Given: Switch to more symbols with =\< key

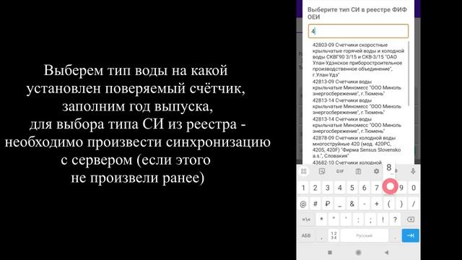Looking at the screenshot, I should click(x=306, y=220).
